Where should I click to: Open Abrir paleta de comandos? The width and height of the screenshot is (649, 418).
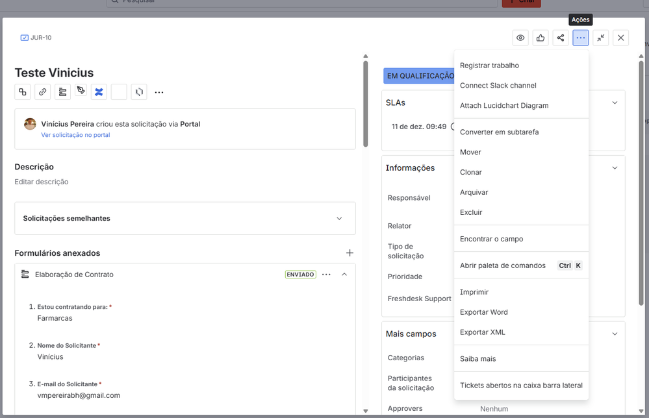point(521,265)
